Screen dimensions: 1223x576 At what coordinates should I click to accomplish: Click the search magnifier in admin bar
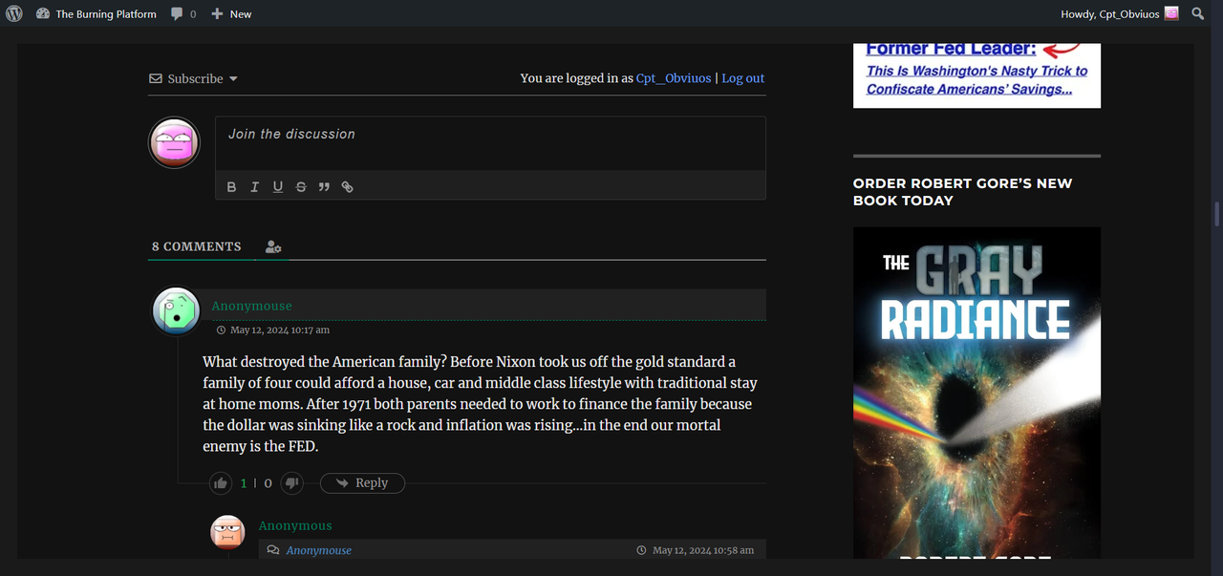click(x=1198, y=13)
